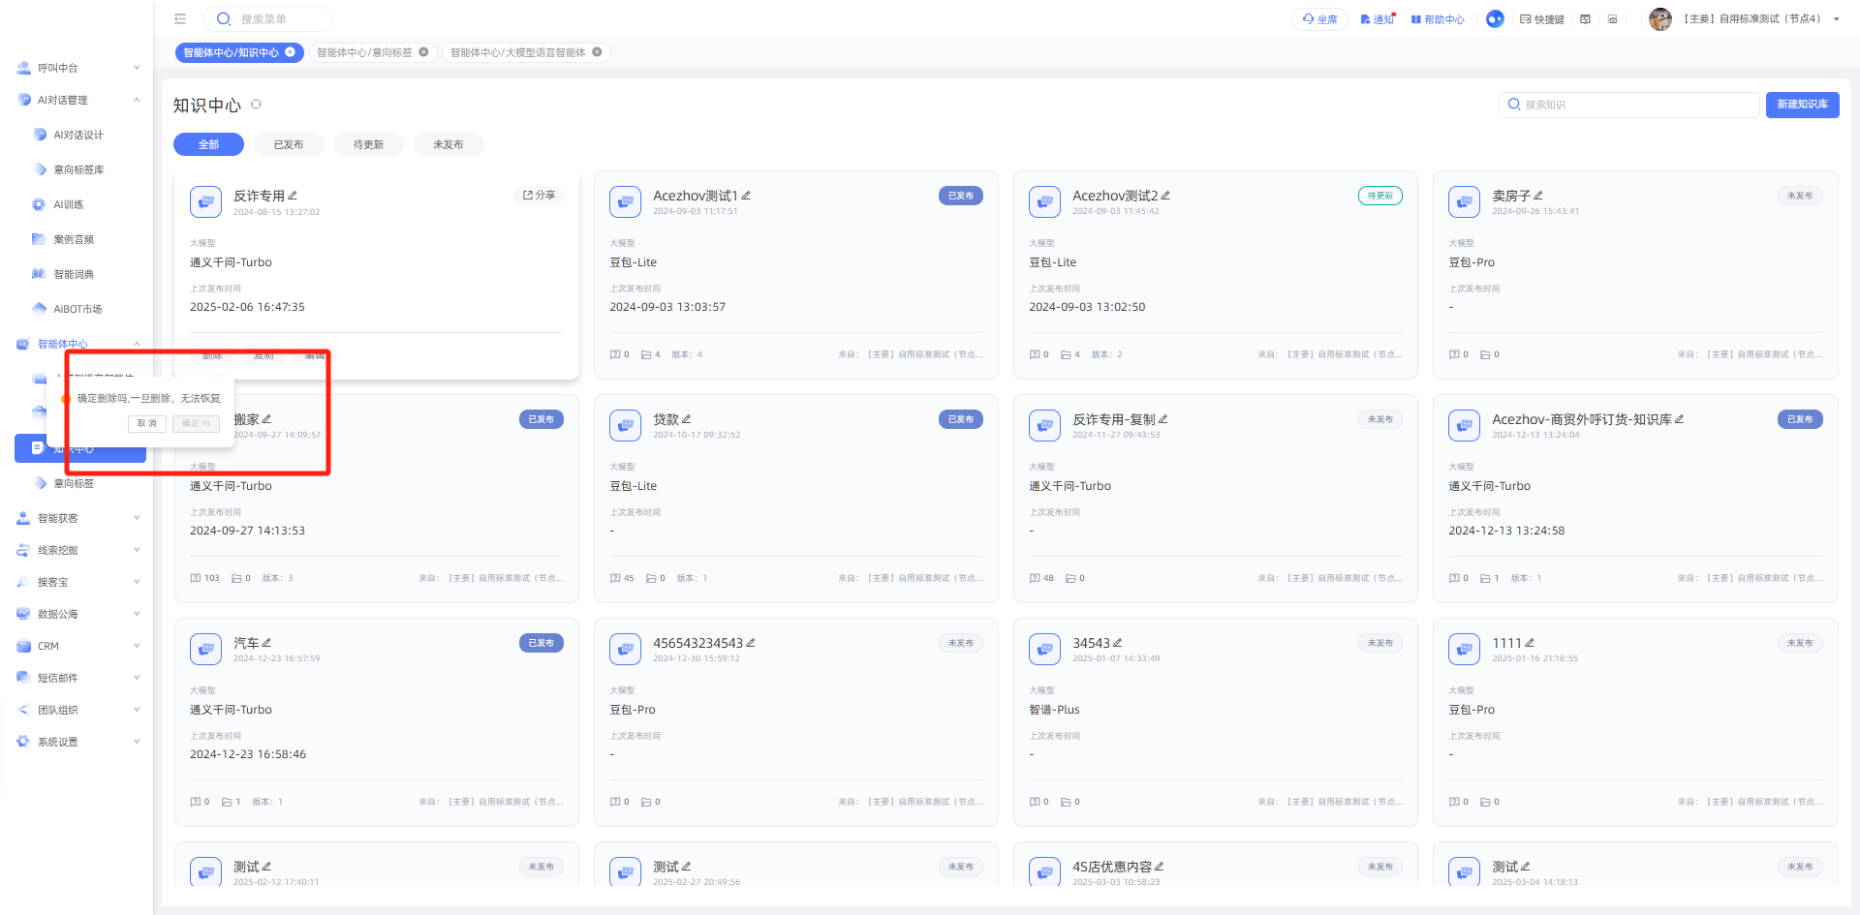Click the 搜索知识 search input
The height and width of the screenshot is (915, 1860).
tap(1628, 105)
